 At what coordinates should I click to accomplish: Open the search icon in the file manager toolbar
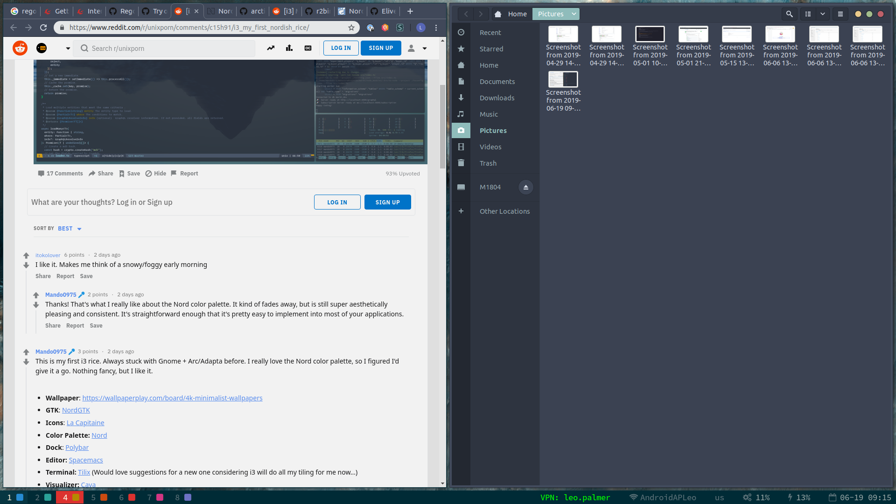pyautogui.click(x=789, y=14)
